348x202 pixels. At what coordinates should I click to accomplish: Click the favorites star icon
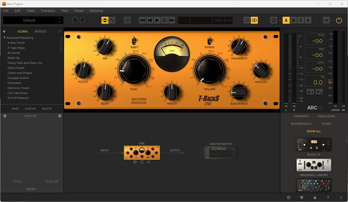click(x=4, y=31)
